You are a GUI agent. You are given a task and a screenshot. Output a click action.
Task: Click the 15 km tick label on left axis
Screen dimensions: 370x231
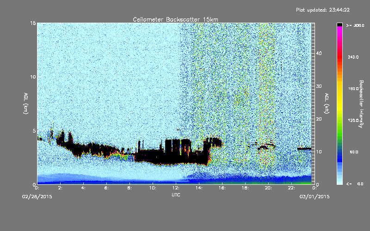click(33, 23)
